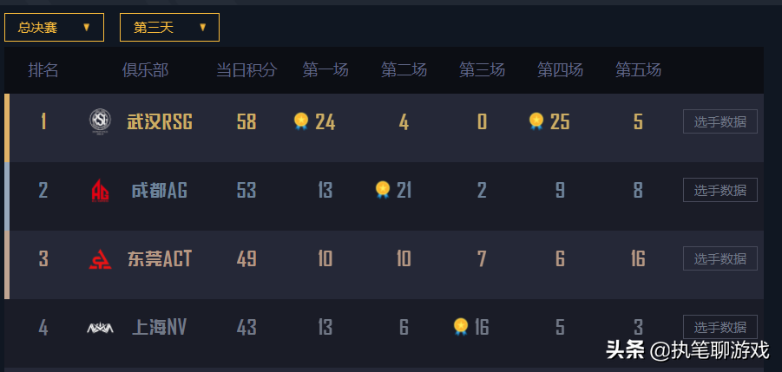Click the 排名 column header

click(43, 70)
